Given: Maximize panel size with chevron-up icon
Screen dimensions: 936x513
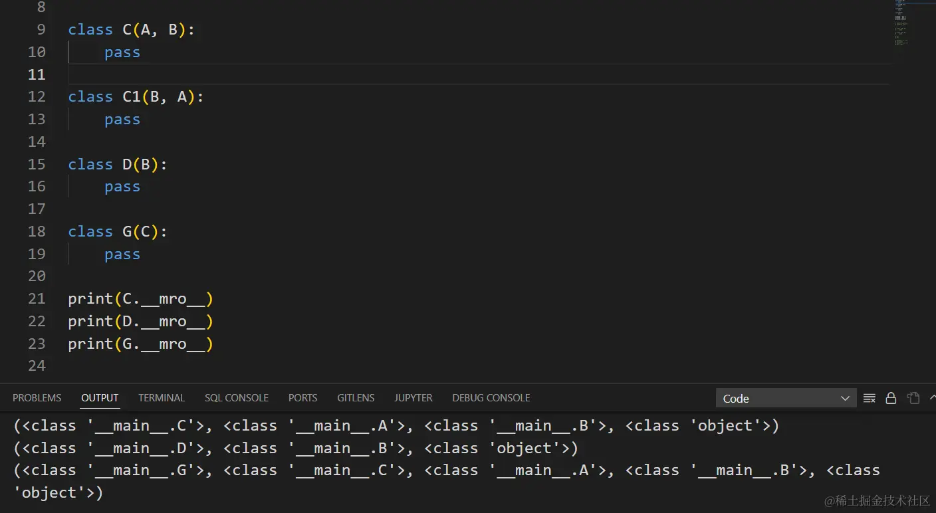Looking at the screenshot, I should [x=933, y=398].
